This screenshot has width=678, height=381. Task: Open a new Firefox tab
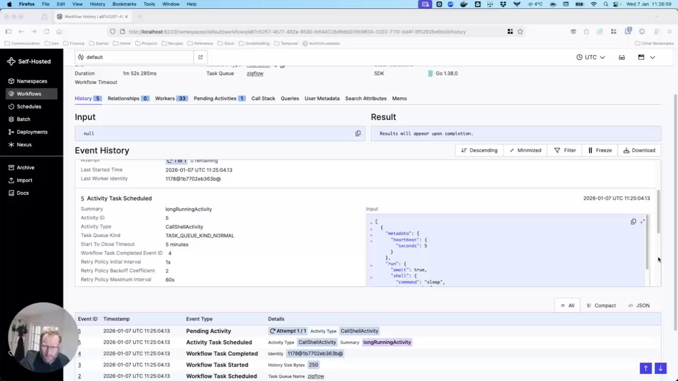tap(139, 16)
